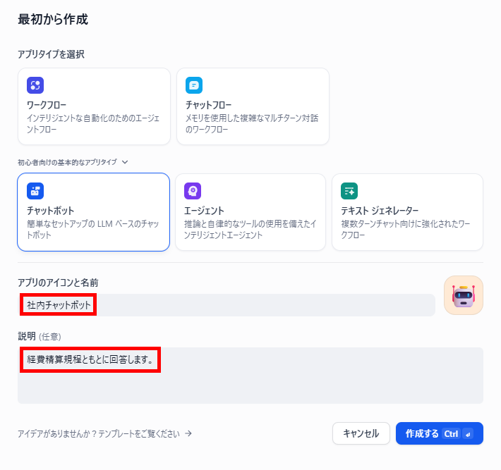Viewport: 501px width, 470px height.
Task: Click the アプリタイプを選択 label
Action: tap(51, 54)
